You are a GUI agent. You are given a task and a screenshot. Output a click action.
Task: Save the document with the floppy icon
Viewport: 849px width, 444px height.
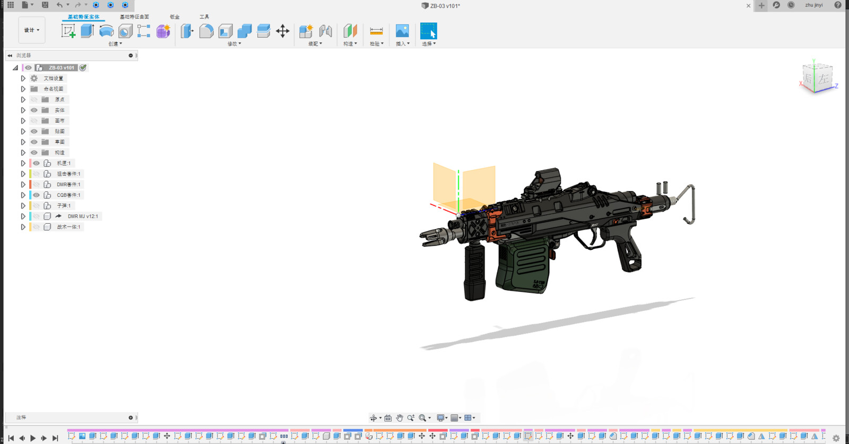tap(45, 5)
